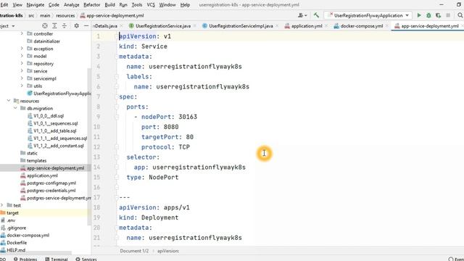Expand the repository folder
This screenshot has height=261, width=464.
point(22,63)
